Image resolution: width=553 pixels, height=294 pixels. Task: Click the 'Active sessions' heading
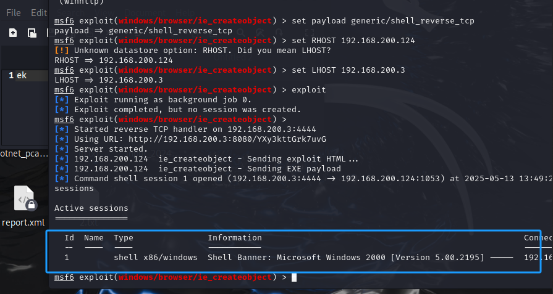coord(91,208)
